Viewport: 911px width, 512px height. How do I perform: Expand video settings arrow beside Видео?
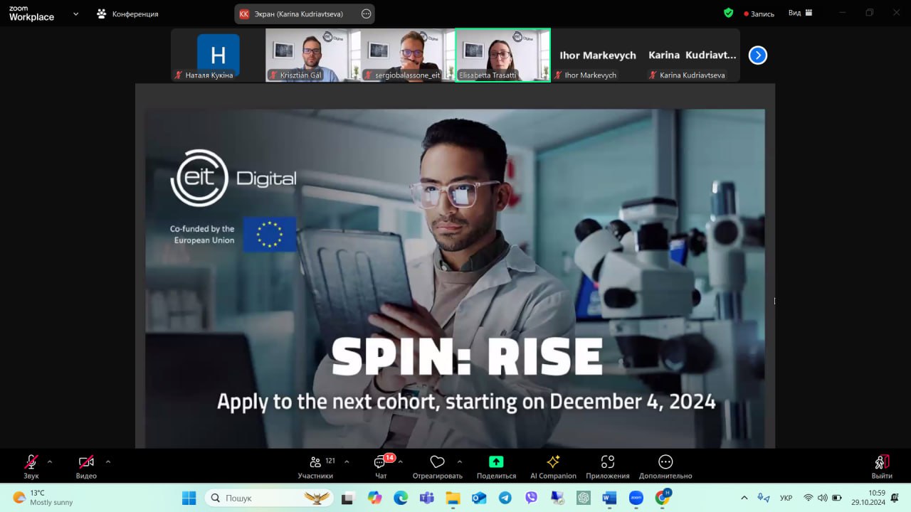click(x=108, y=462)
